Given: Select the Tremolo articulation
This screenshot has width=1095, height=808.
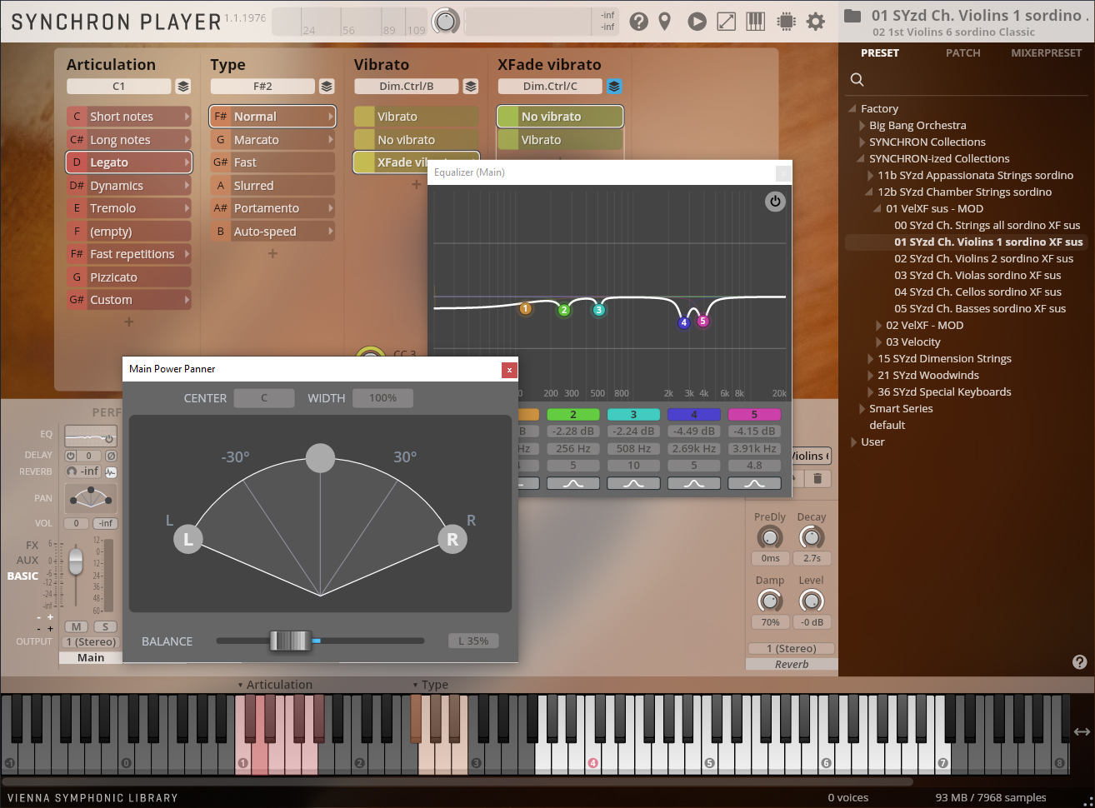Looking at the screenshot, I should 129,208.
